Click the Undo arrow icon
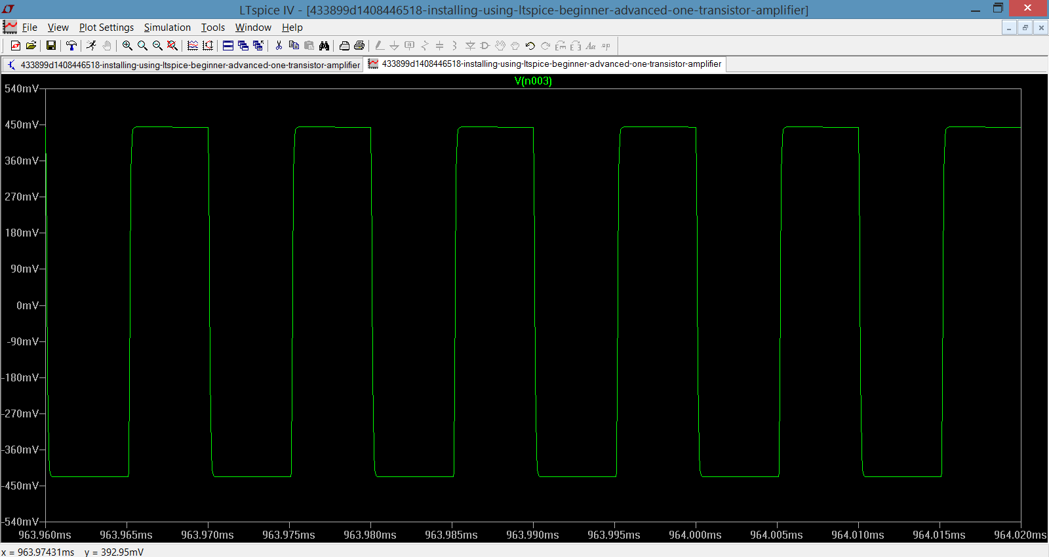 tap(530, 45)
